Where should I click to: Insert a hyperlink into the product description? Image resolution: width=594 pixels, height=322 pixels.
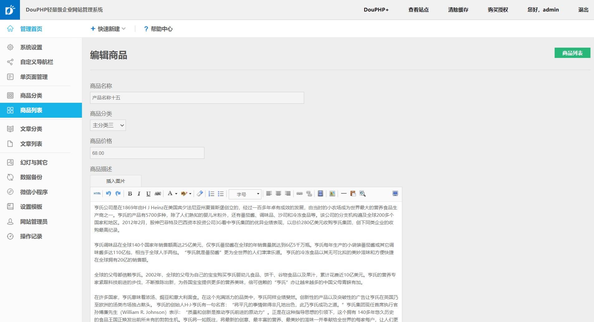(x=300, y=193)
